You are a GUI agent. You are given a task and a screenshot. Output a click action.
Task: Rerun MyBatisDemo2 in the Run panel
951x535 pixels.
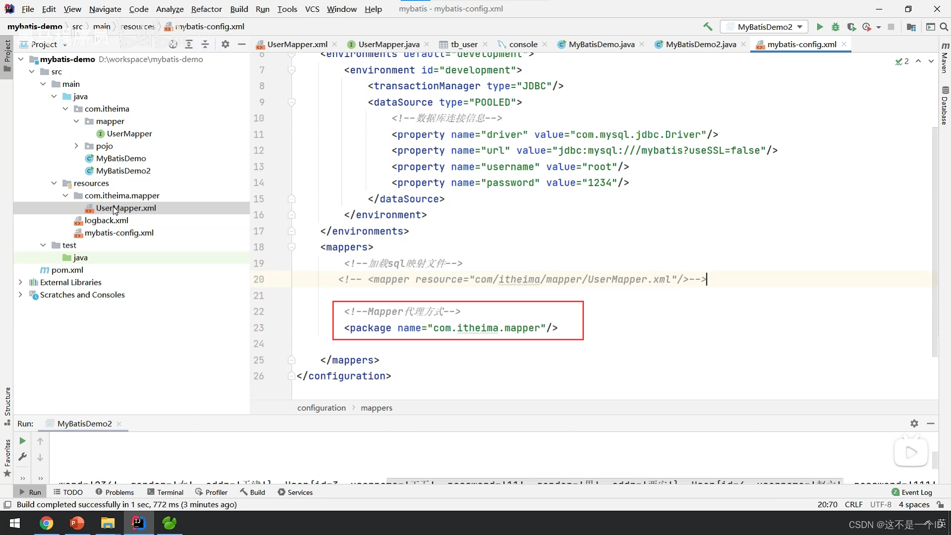coord(22,441)
